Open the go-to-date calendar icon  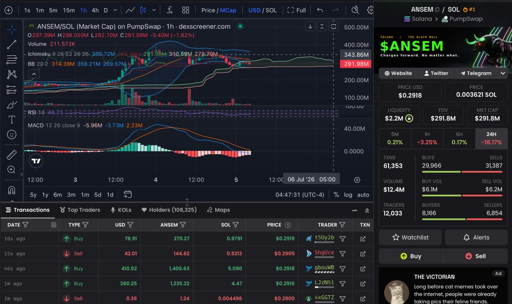[128, 194]
